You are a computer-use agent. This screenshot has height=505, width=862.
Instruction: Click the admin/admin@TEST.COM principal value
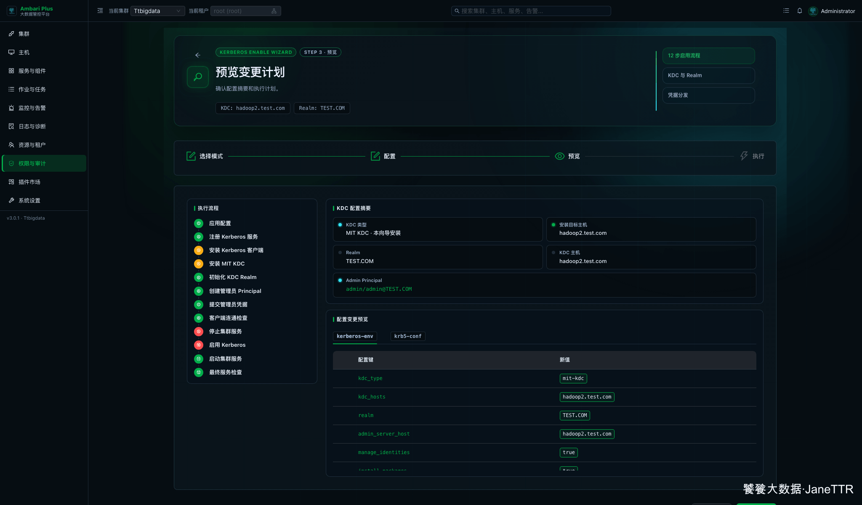(x=379, y=289)
